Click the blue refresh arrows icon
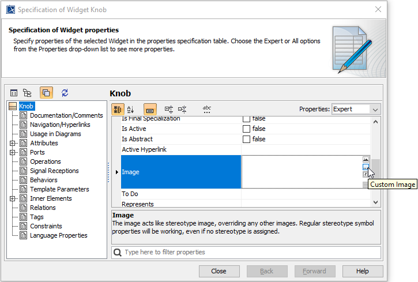The image size is (418, 282). (65, 93)
